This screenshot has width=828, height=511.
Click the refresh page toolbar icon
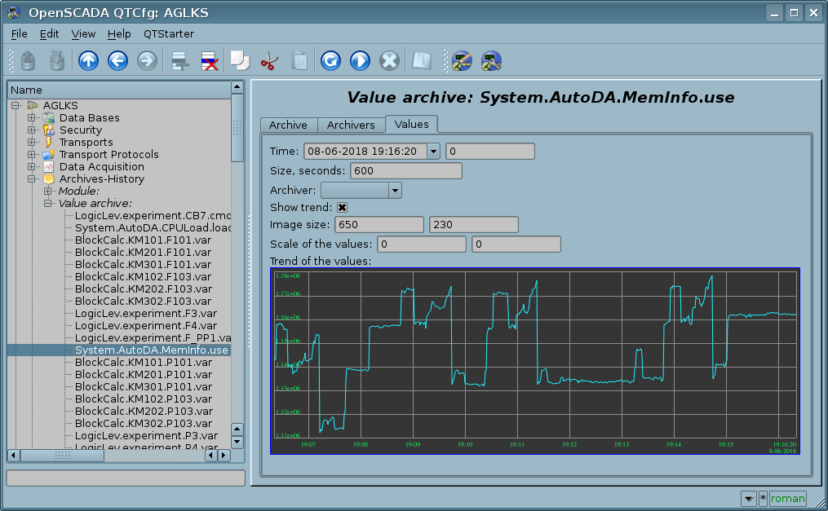point(330,61)
